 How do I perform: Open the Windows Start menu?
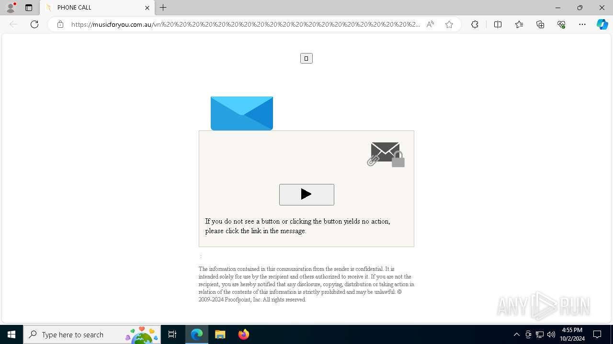coord(11,334)
